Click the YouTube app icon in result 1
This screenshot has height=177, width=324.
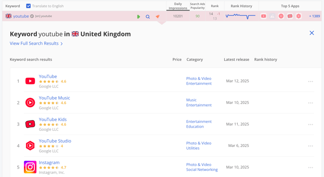[x=30, y=81]
